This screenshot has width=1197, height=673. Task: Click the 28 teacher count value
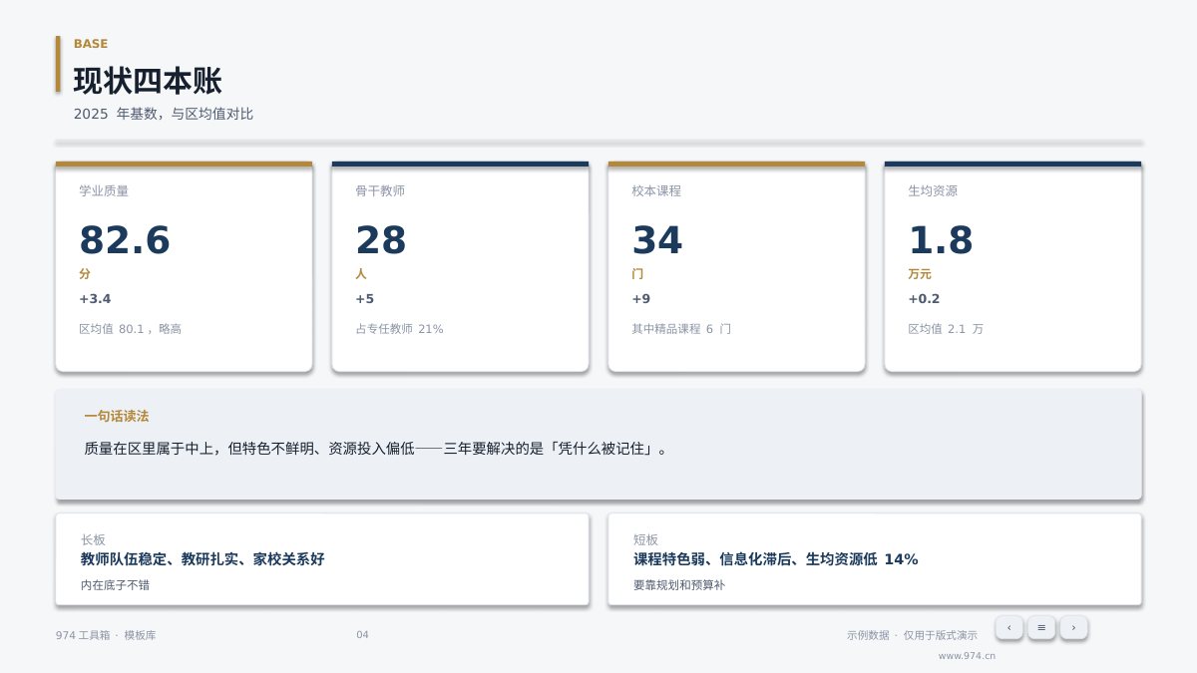[381, 240]
